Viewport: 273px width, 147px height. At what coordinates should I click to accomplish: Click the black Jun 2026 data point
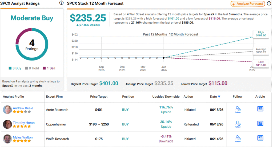164,58
